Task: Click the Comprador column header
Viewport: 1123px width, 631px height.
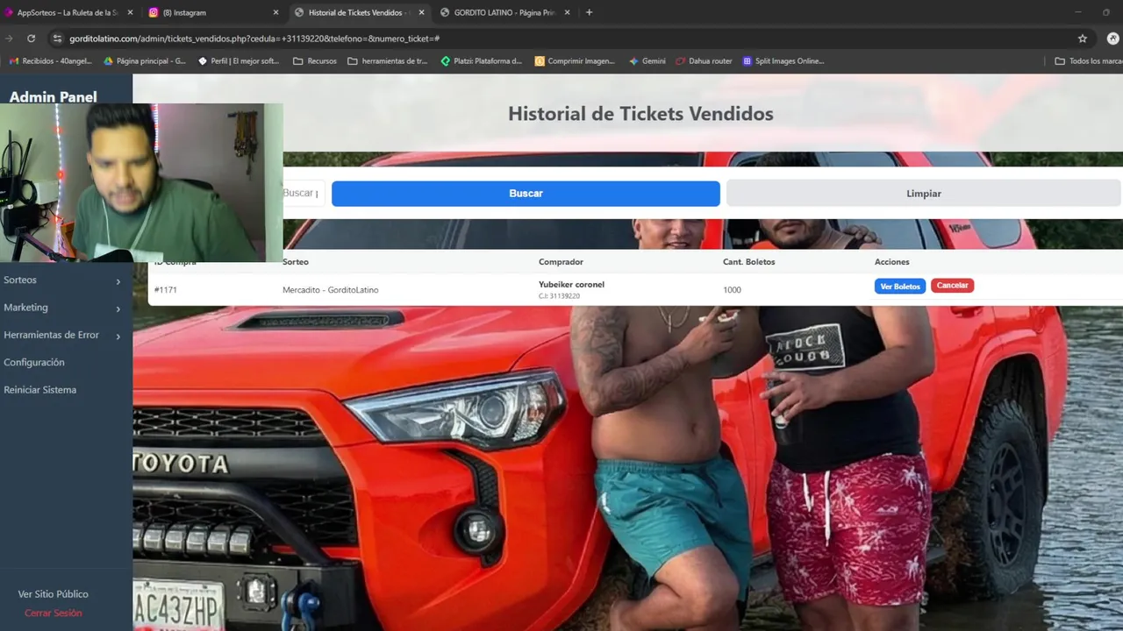Action: 561,262
